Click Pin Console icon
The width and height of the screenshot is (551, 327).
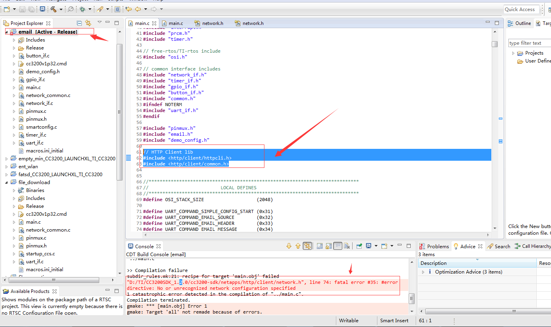pos(359,246)
